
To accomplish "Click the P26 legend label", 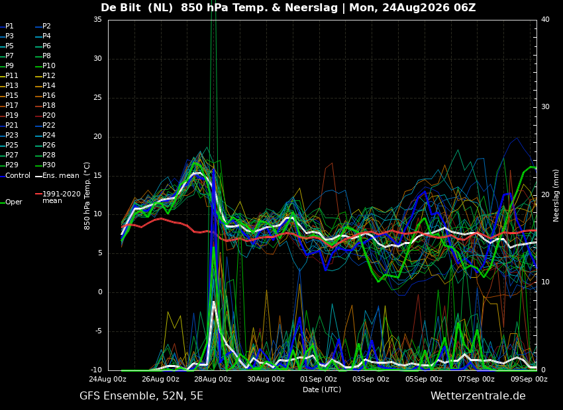I will (49, 145).
